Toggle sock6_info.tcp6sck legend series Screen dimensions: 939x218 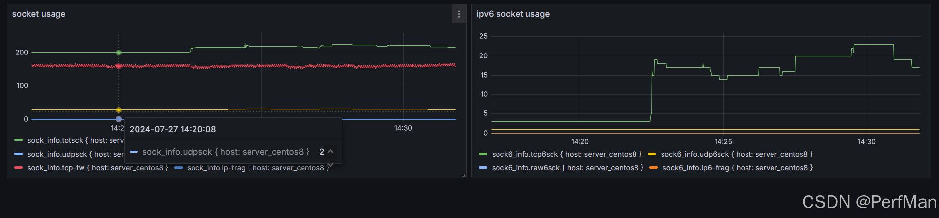tap(567, 154)
